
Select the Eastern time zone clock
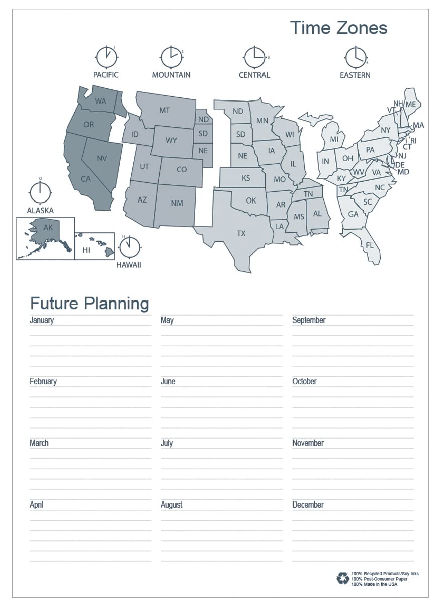point(355,57)
